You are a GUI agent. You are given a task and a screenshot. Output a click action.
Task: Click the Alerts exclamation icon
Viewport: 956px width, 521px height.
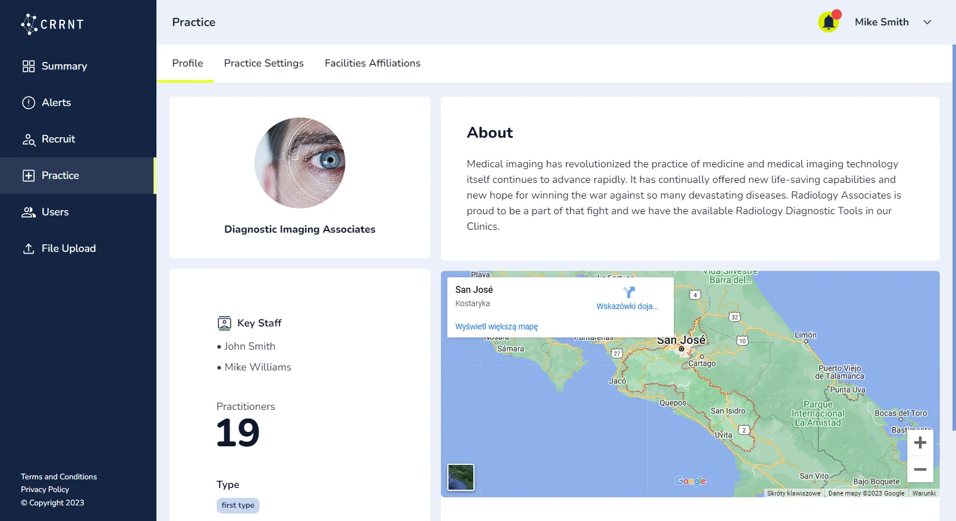tap(28, 102)
